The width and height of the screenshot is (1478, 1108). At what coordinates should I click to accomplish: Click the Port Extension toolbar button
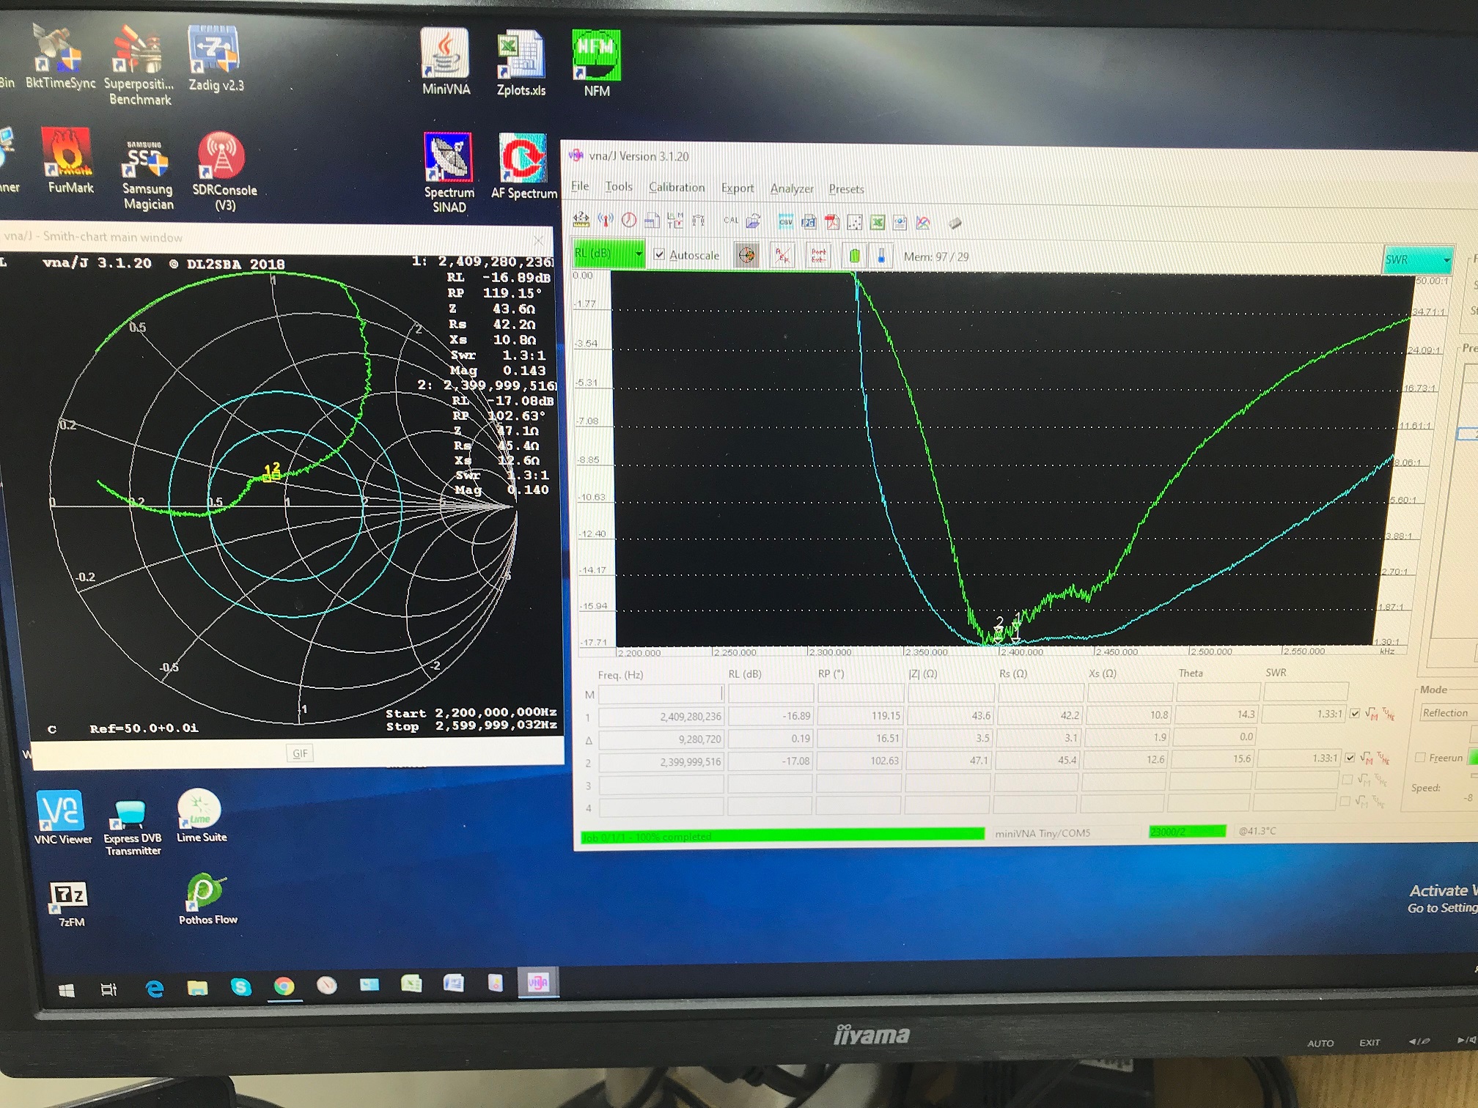click(818, 256)
